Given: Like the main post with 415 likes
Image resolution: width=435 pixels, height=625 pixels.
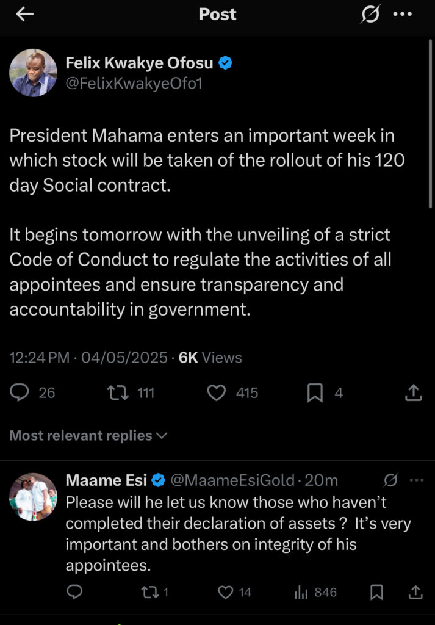Looking at the screenshot, I should click(x=217, y=393).
